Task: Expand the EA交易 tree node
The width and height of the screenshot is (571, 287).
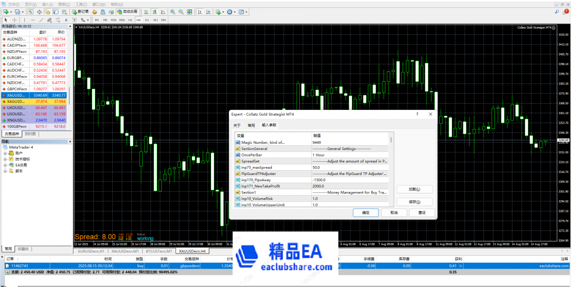Action: click(x=5, y=165)
